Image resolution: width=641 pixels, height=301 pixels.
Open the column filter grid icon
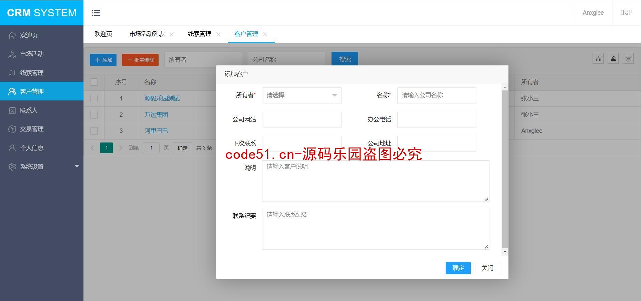[x=598, y=59]
